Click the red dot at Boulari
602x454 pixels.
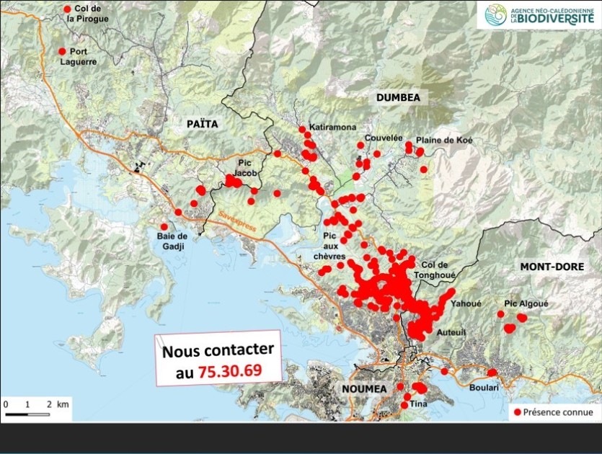click(x=492, y=373)
